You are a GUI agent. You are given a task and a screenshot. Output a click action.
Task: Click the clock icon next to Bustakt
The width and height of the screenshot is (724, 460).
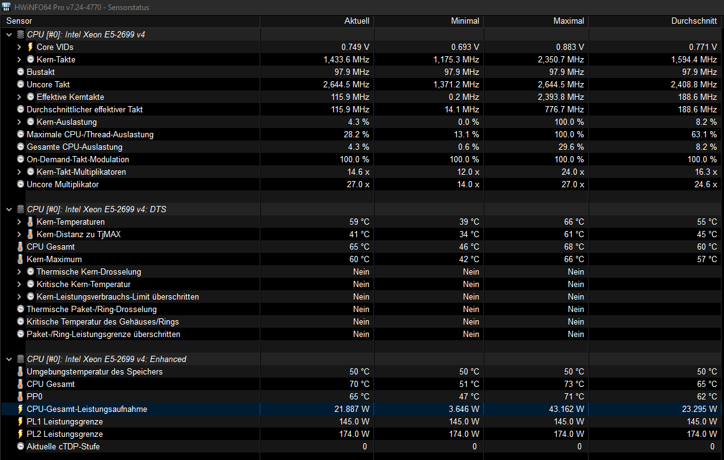click(21, 72)
